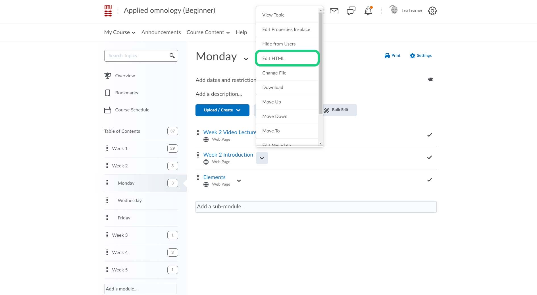Viewport: 537px width, 295px height.
Task: Click the search magnifier icon
Action: point(172,56)
